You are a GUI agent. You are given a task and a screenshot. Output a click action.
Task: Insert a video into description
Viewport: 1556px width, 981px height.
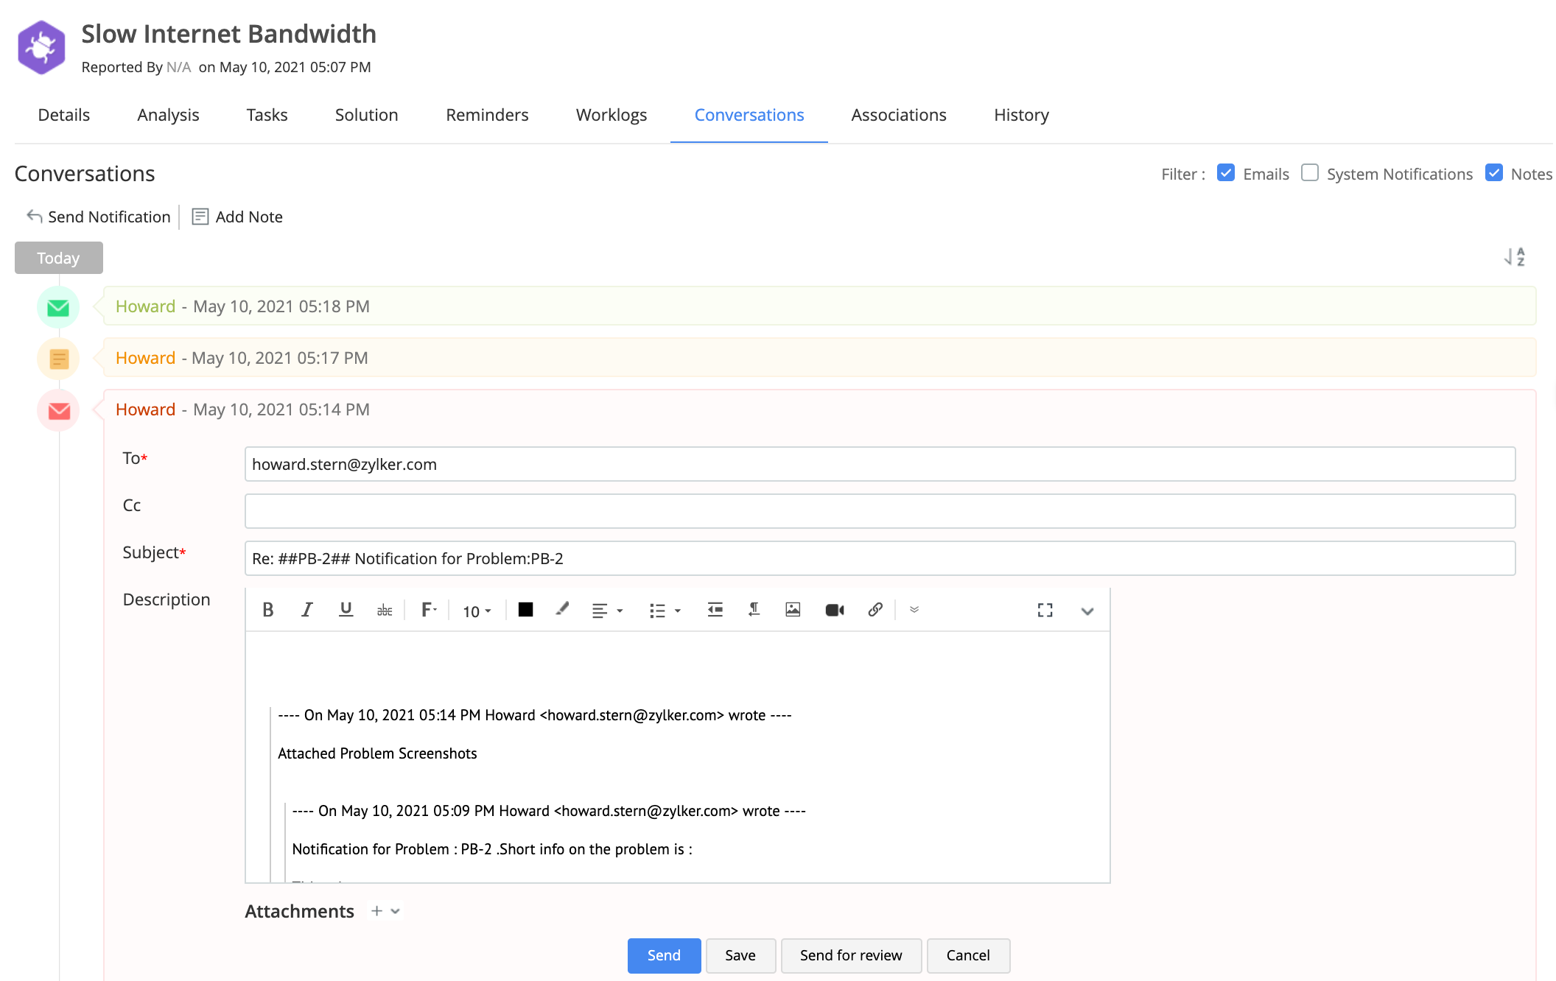(x=834, y=610)
